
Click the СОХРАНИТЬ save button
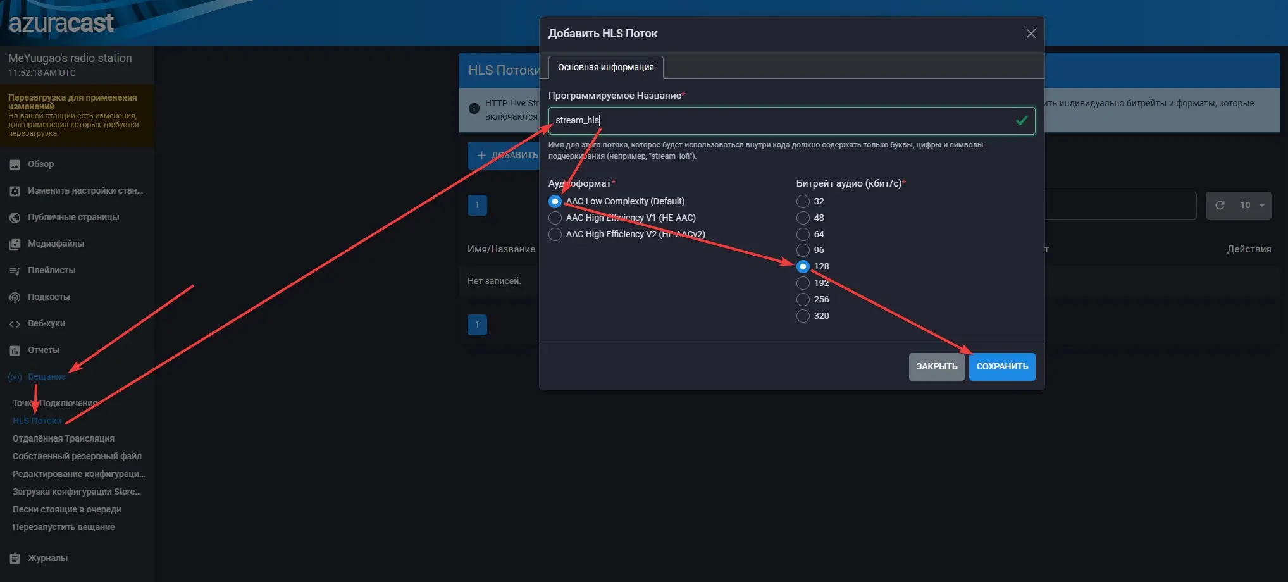tap(1002, 367)
